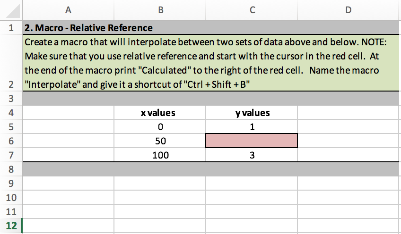This screenshot has width=401, height=234.
Task: Select row 6 header
Action: click(x=11, y=141)
